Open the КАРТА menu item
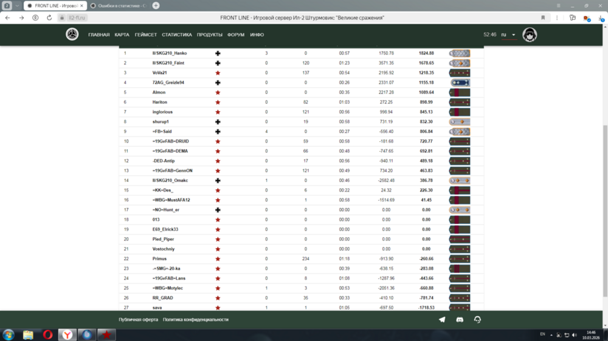 click(x=122, y=35)
